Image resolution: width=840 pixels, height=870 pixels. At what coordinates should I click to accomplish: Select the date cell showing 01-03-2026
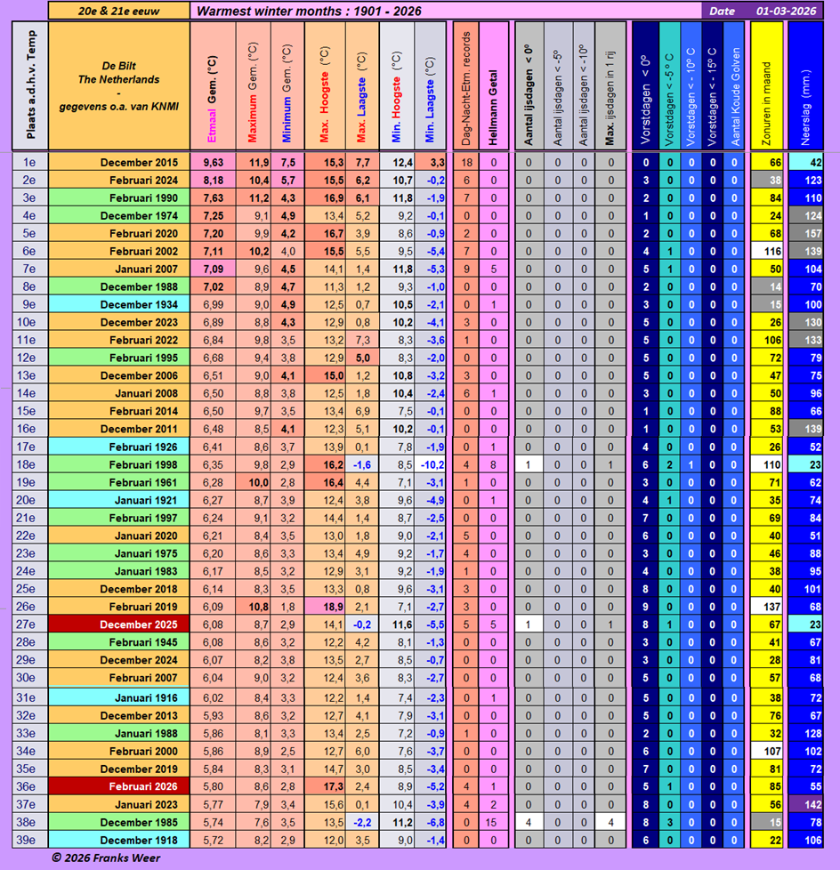point(786,11)
